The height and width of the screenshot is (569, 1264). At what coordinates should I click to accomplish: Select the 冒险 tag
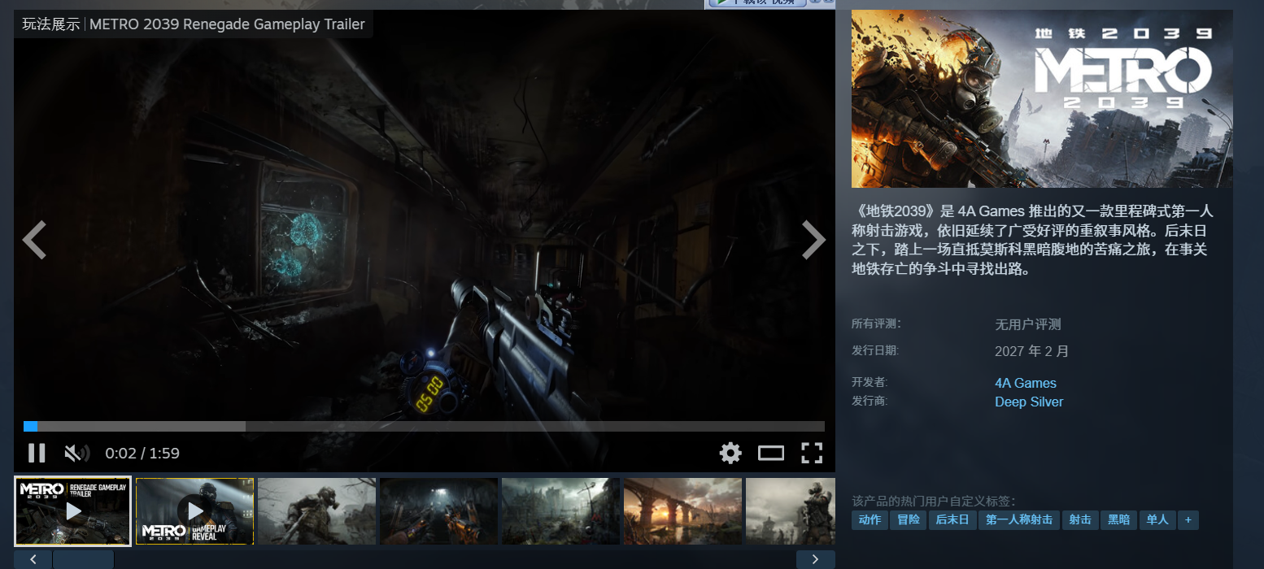(x=909, y=520)
